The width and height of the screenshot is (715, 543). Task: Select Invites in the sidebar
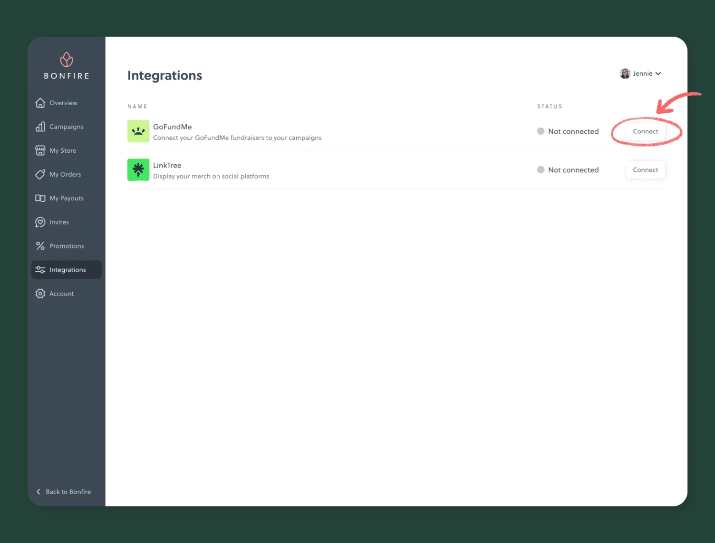[67, 222]
